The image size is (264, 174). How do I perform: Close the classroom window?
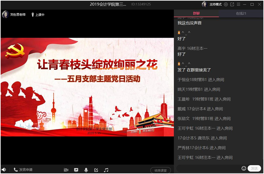pyautogui.click(x=259, y=5)
